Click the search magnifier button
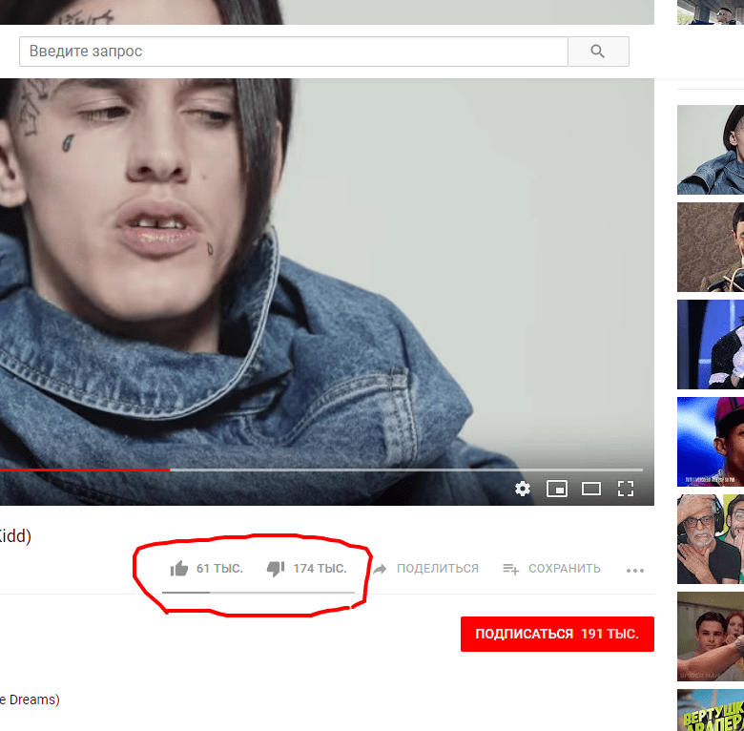 coord(598,52)
